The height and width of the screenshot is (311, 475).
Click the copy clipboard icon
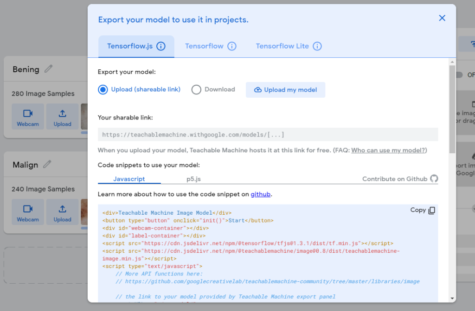point(432,211)
